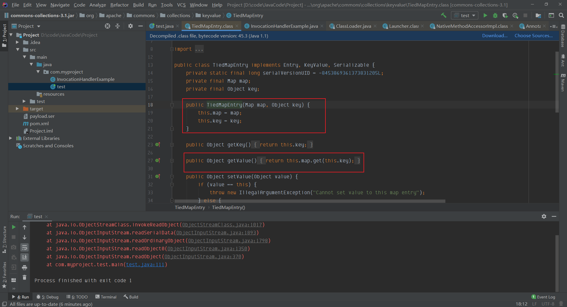Image resolution: width=567 pixels, height=307 pixels.
Task: Toggle the Maven tool window
Action: coord(563,83)
